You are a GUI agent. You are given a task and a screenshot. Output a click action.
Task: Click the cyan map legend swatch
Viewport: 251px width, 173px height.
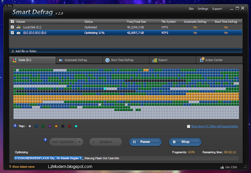pyautogui.click(x=76, y=126)
